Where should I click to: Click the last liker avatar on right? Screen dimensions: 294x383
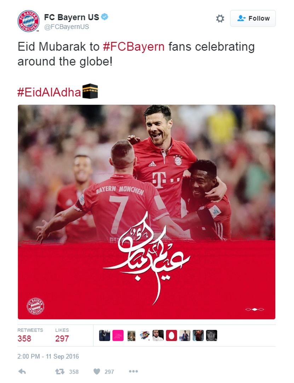tap(211, 335)
